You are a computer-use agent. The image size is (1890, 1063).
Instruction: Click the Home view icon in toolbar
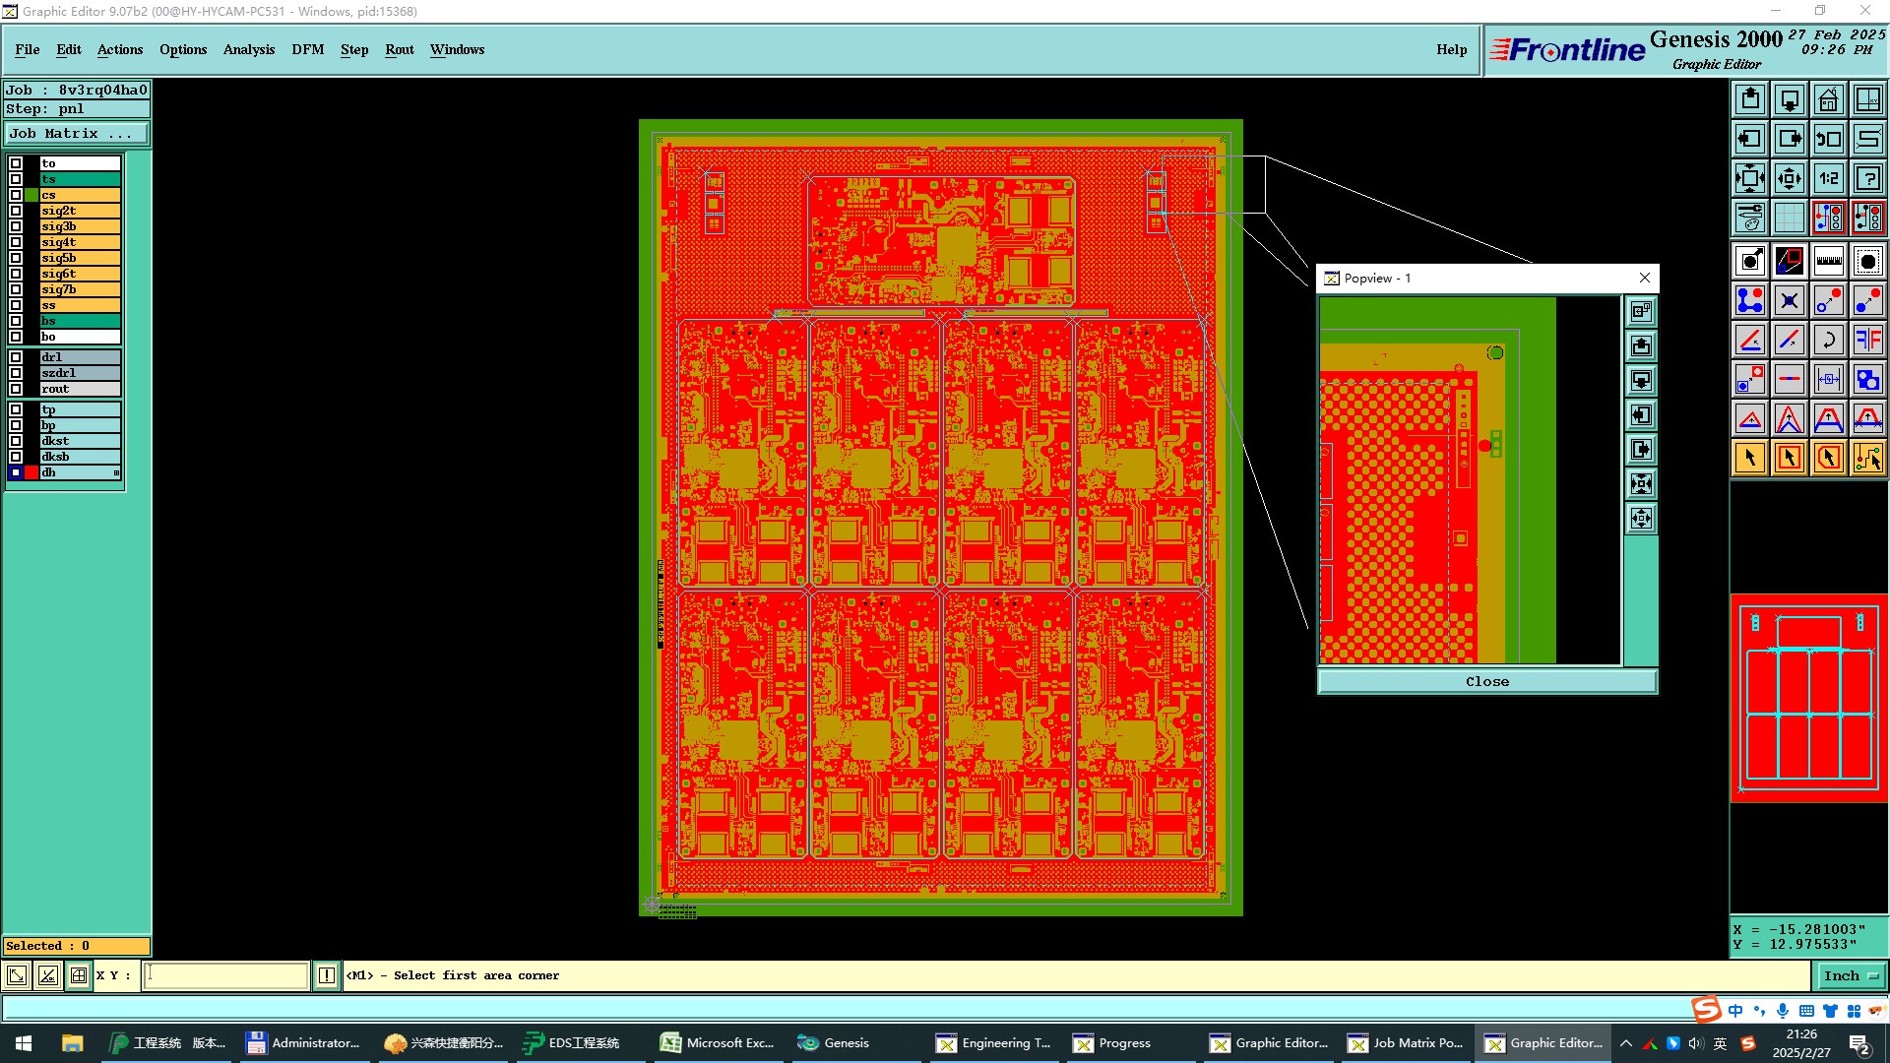[x=1828, y=99]
